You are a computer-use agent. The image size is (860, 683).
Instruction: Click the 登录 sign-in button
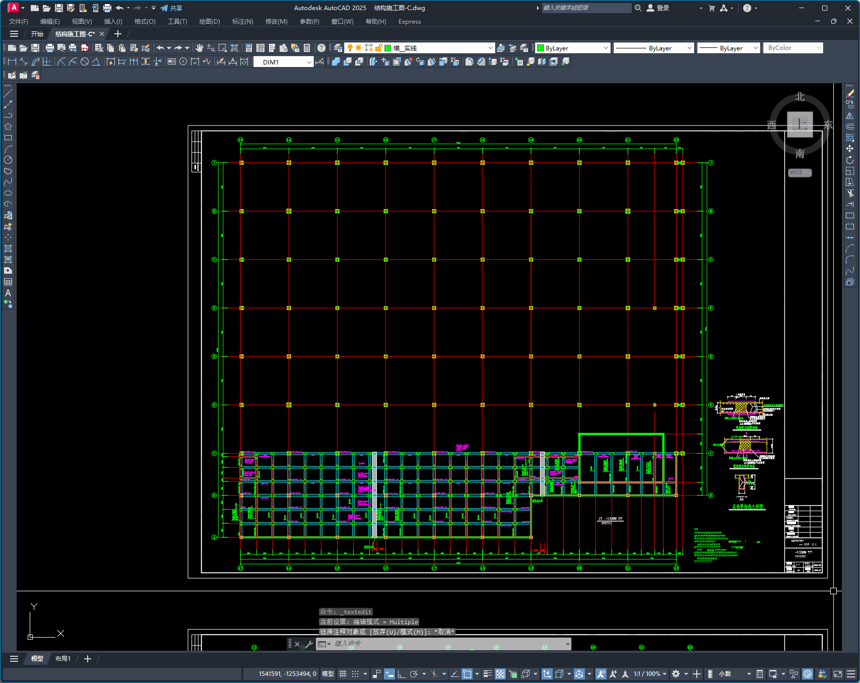click(x=658, y=8)
